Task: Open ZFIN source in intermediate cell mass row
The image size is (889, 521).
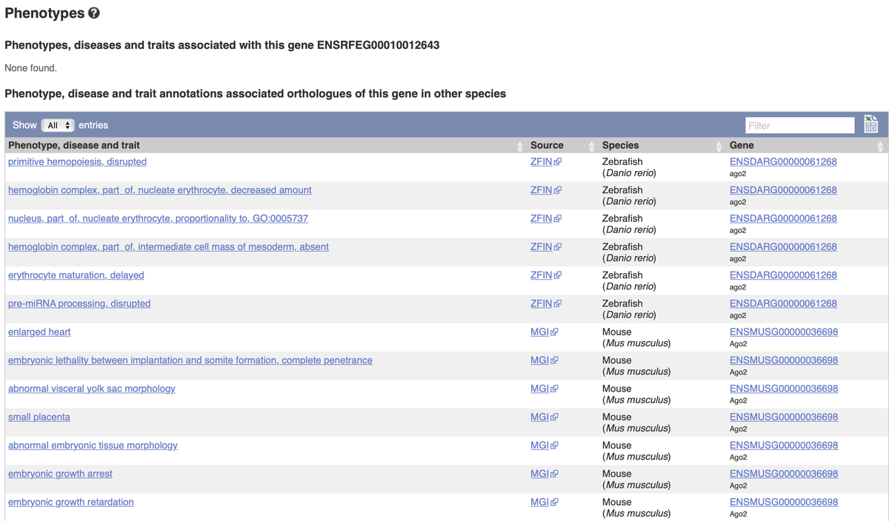Action: [x=545, y=246]
